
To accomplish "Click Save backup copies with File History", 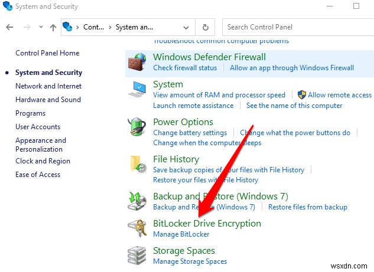I will coord(229,170).
